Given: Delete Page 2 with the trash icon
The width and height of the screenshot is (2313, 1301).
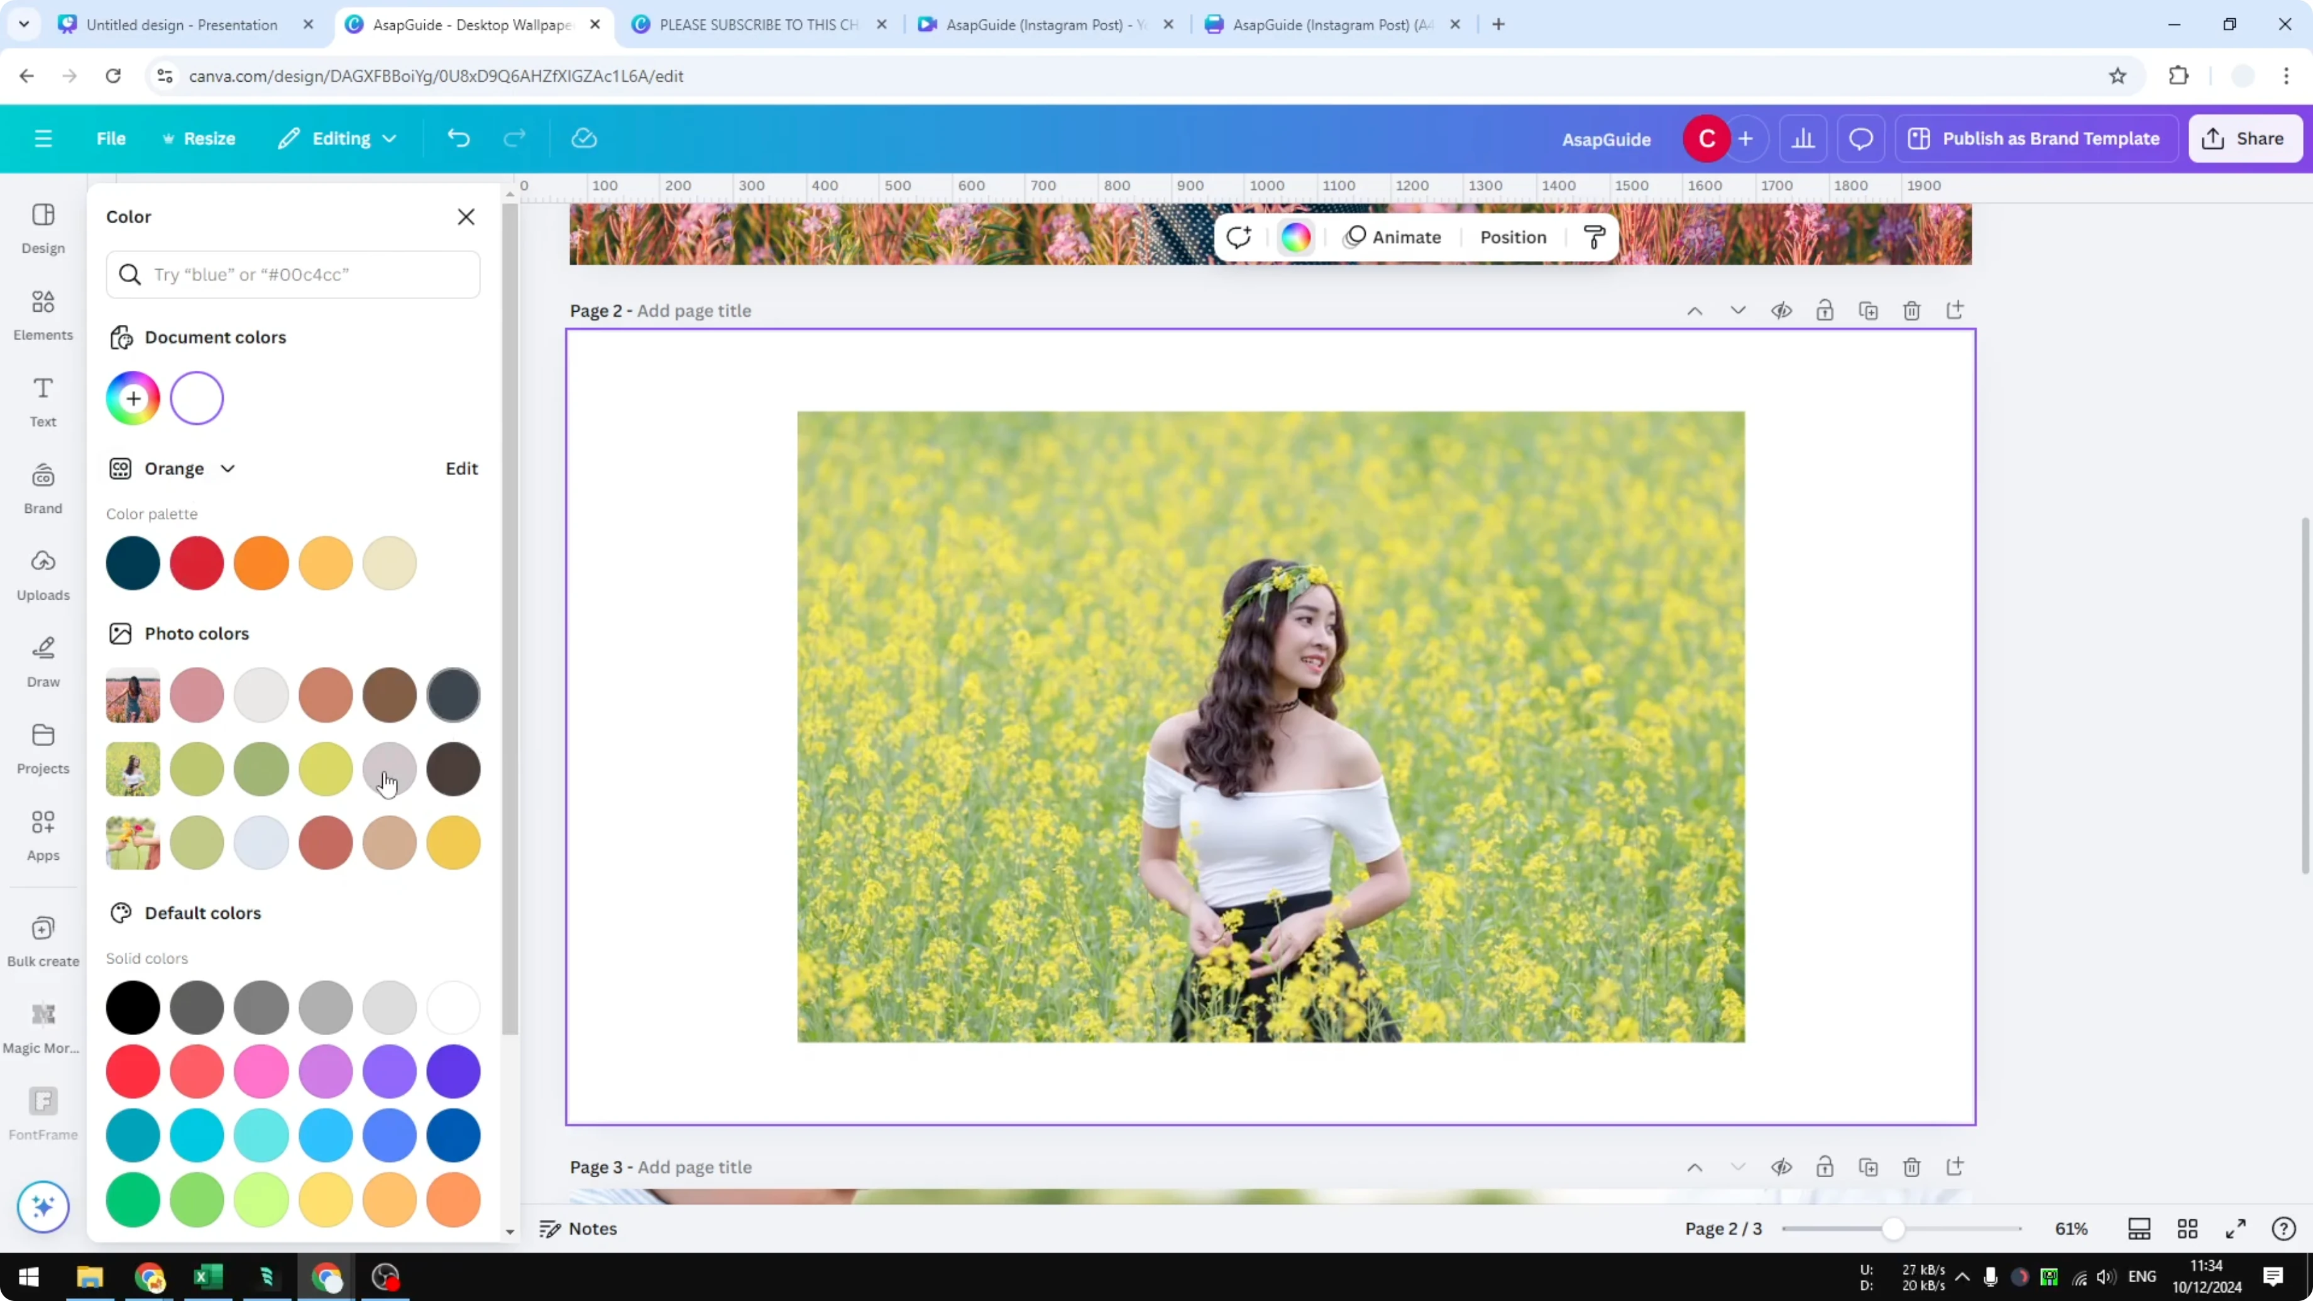Looking at the screenshot, I should click(x=1911, y=310).
